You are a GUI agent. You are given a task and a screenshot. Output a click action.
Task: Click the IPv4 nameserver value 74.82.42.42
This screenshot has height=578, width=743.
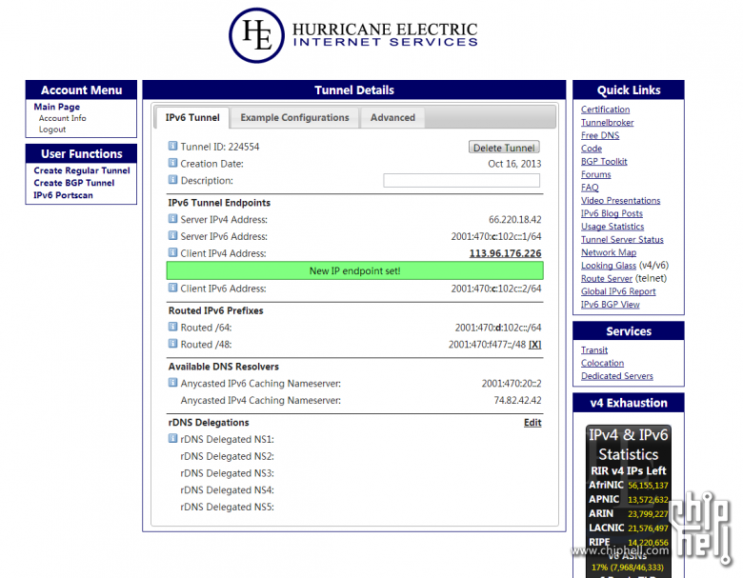point(517,401)
